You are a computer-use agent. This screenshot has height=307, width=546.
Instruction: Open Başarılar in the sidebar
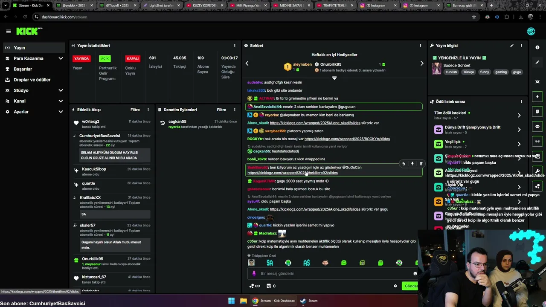[x=23, y=69]
